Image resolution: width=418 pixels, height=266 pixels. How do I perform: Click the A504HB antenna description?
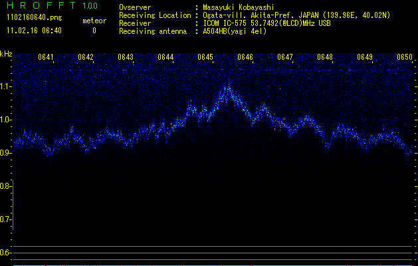(235, 31)
